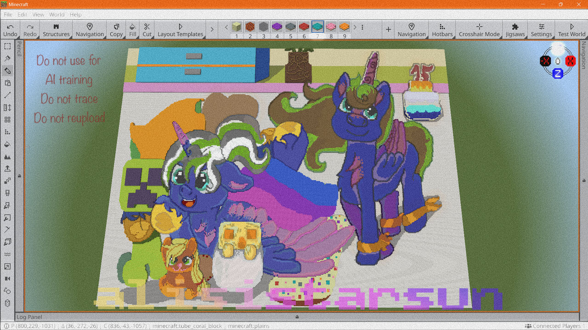
Task: Open the Hotbars toolbar item
Action: pyautogui.click(x=442, y=30)
